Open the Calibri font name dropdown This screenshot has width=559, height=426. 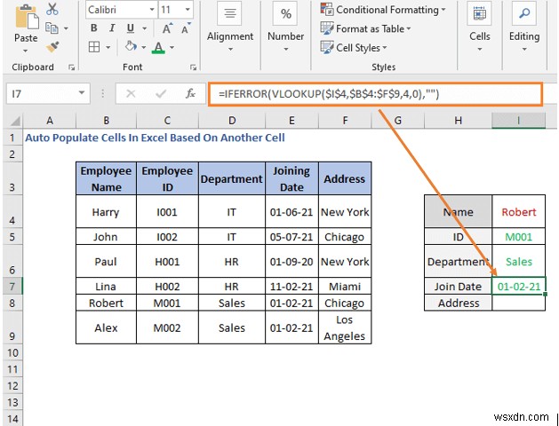(152, 10)
